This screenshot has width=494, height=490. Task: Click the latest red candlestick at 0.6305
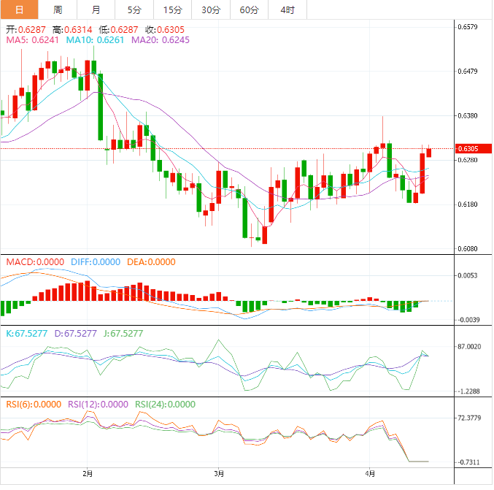tap(429, 153)
